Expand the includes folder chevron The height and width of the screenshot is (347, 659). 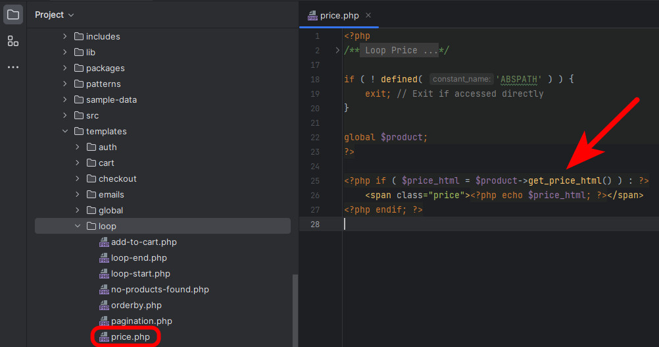(x=64, y=37)
